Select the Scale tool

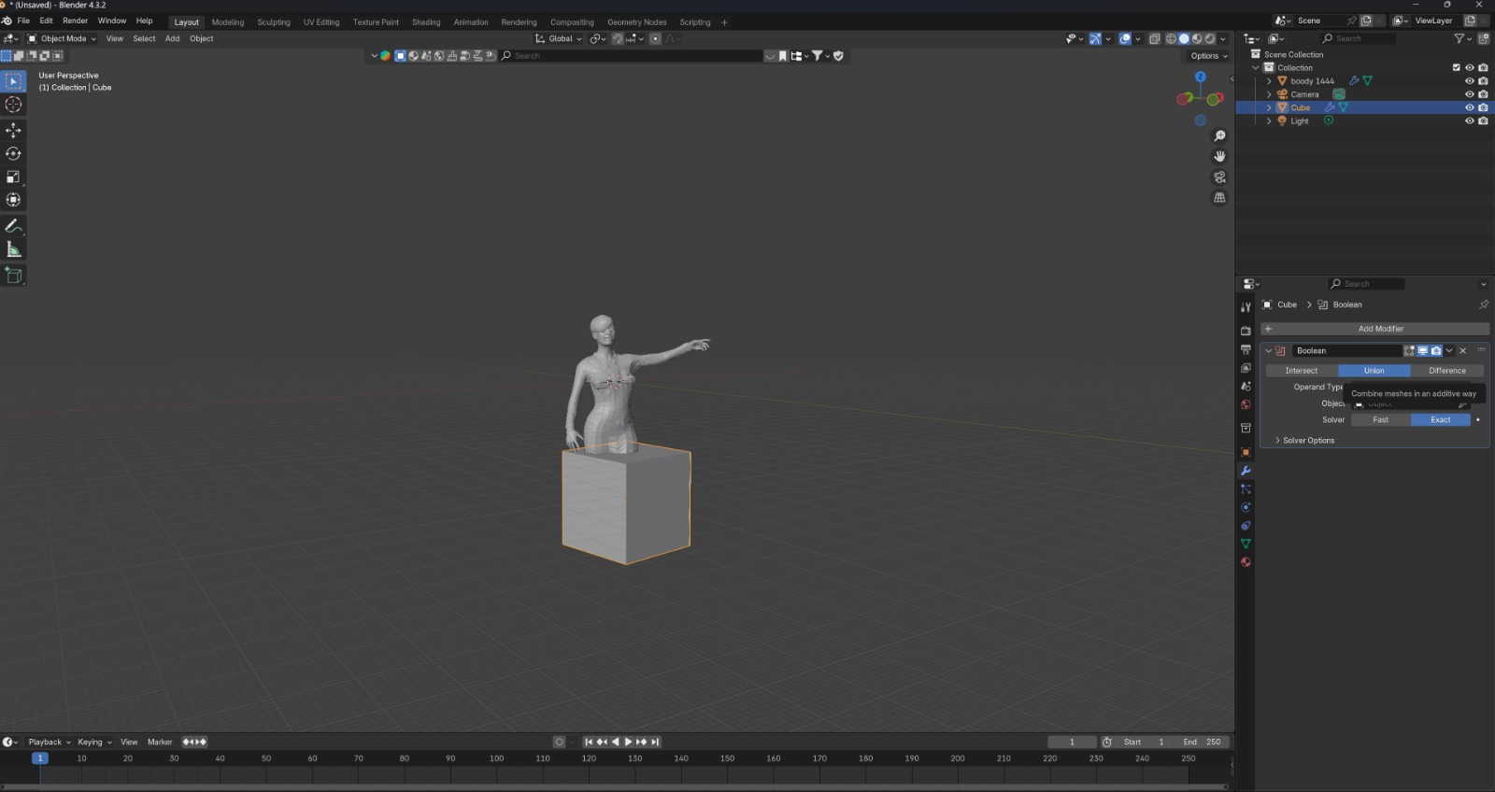point(13,177)
